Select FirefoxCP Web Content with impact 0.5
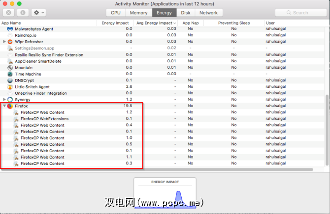This screenshot has width=330, height=214. click(162, 144)
